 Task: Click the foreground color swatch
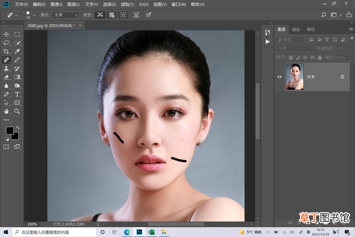[x=9, y=130]
